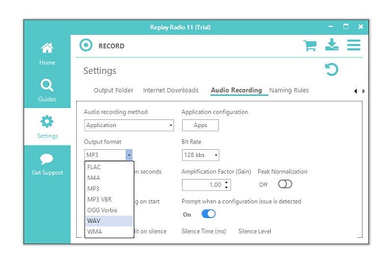Click the Apps configuration button

pyautogui.click(x=200, y=125)
